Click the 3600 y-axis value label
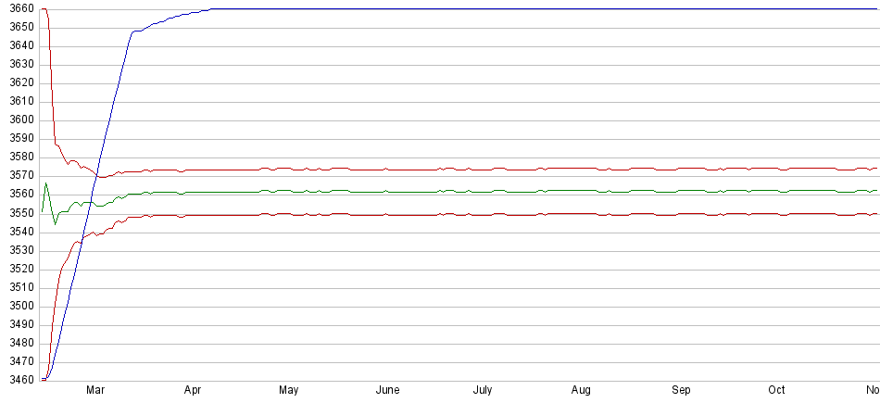The width and height of the screenshot is (880, 403). coord(19,120)
